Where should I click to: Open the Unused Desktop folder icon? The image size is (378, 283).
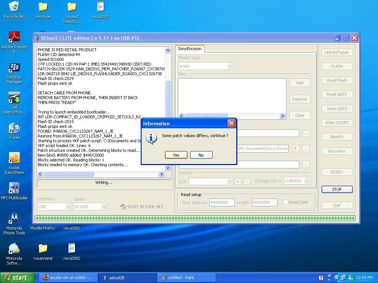tap(72, 13)
